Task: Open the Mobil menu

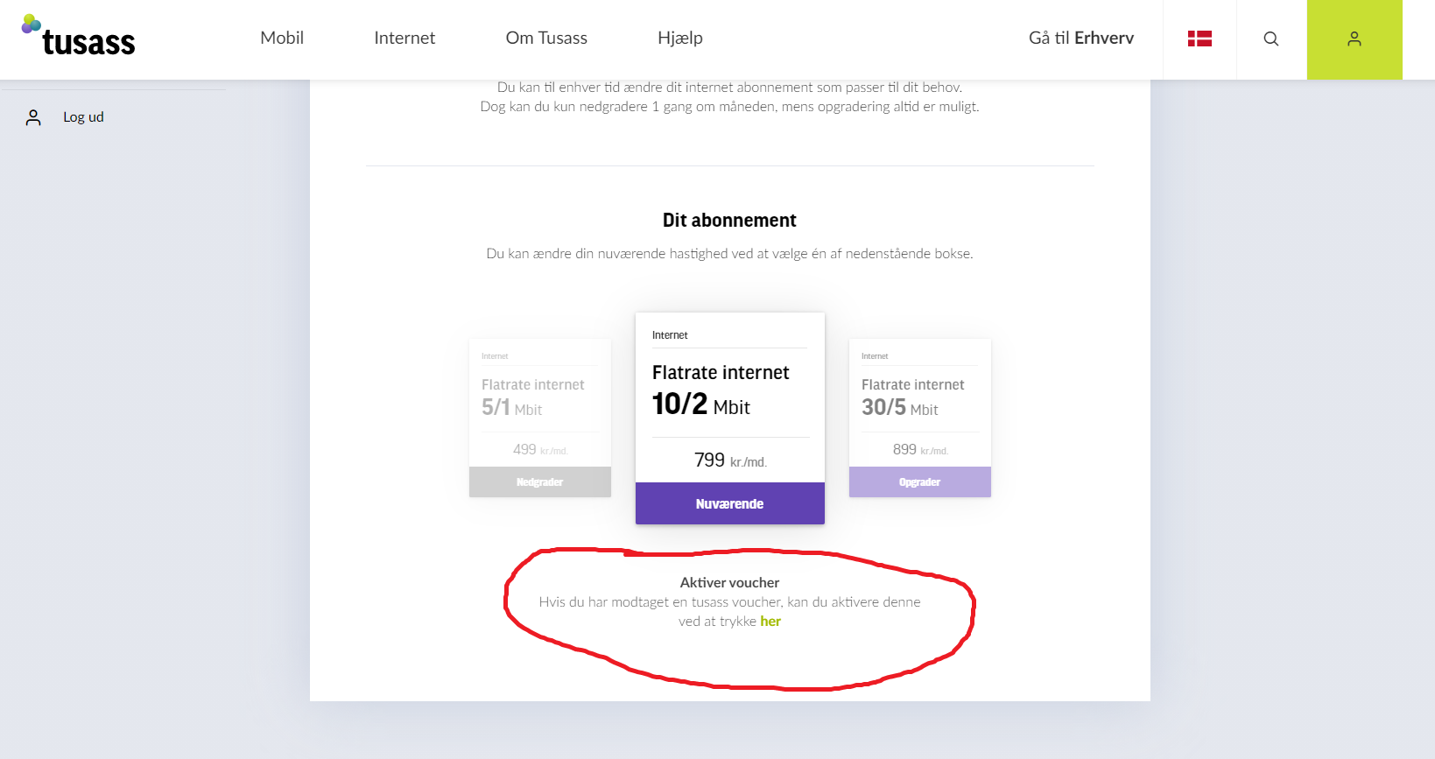Action: pyautogui.click(x=282, y=38)
